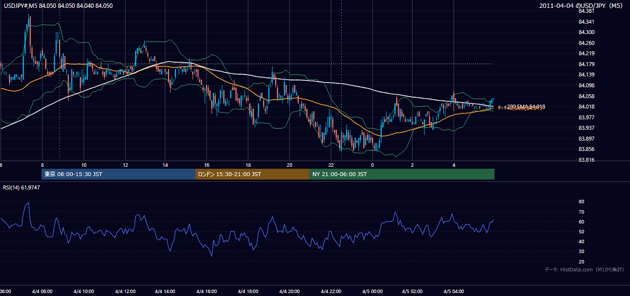Click the 4/5 02:00 time axis label
Screen dimensions: 630x296
[x=413, y=292]
